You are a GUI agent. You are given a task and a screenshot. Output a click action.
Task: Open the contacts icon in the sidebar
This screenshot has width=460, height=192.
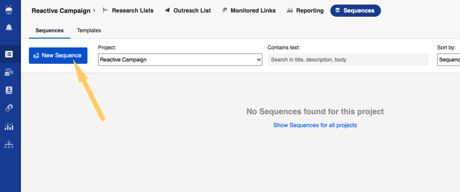point(9,90)
